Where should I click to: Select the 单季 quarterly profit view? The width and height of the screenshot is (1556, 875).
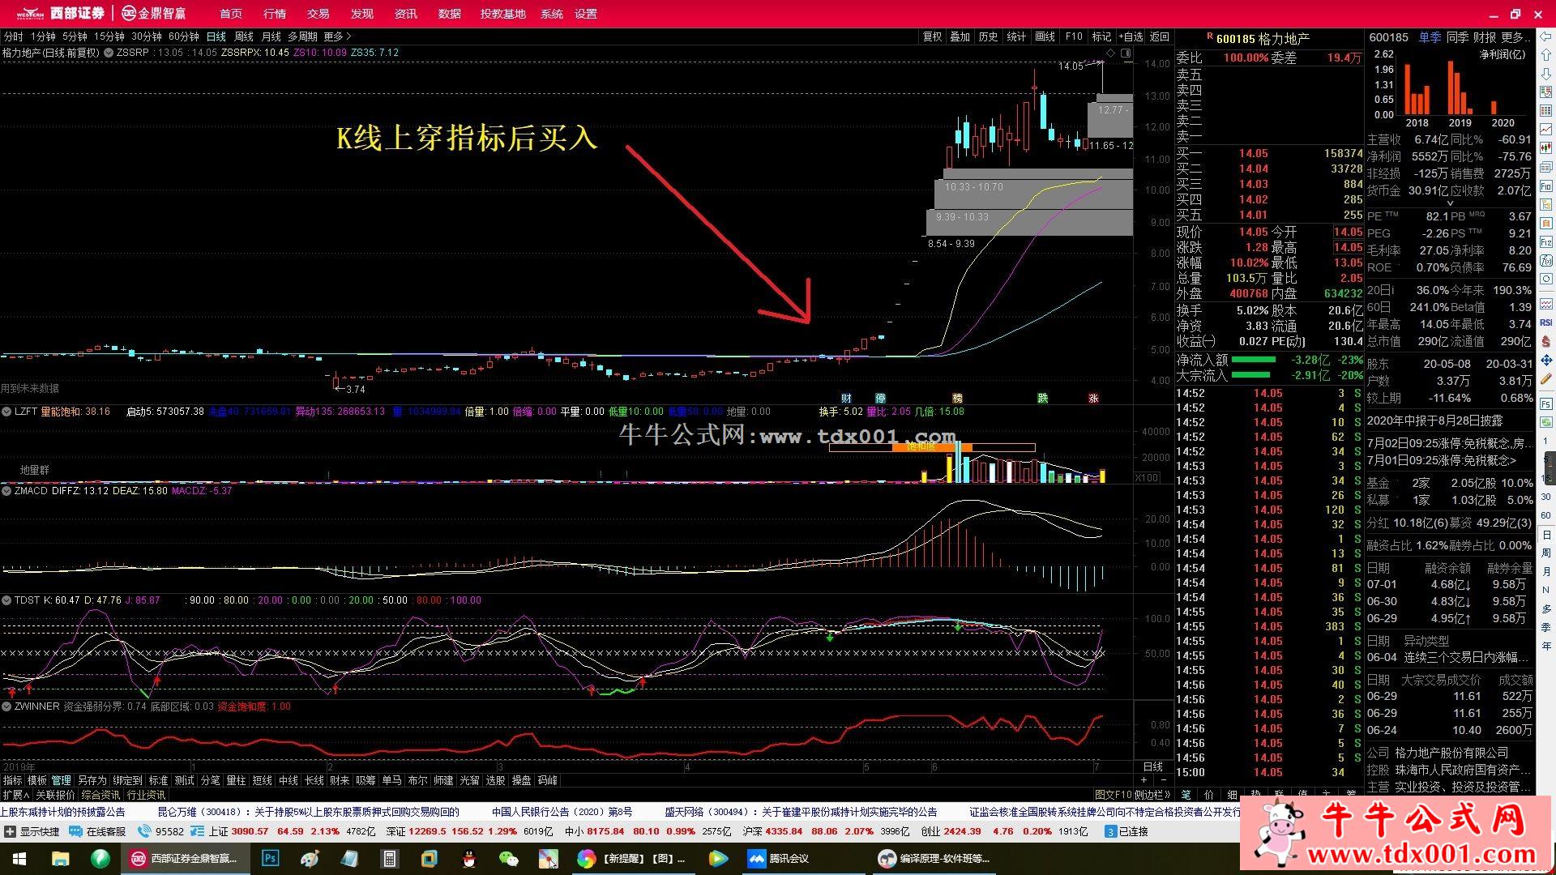point(1430,37)
